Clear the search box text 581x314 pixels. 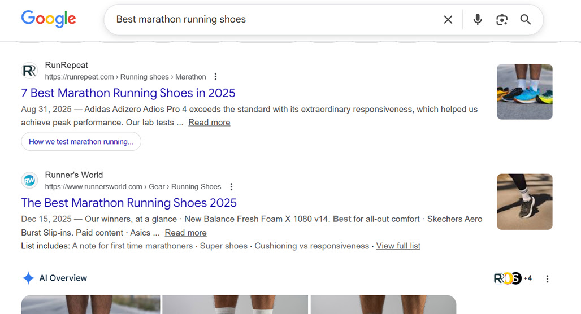point(448,20)
